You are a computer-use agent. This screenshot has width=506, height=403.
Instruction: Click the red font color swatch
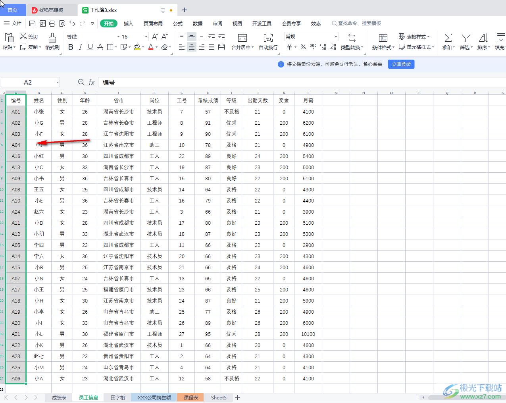[151, 47]
